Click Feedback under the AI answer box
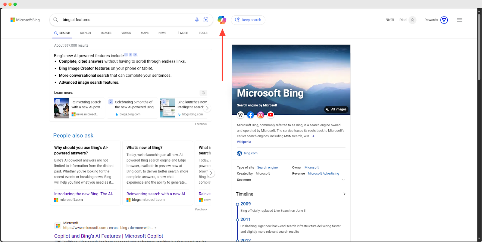The image size is (482, 242). coord(201,124)
